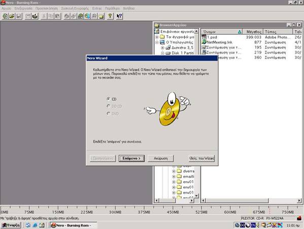Click the EN language indicator in tray
The image size is (304, 229).
pyautogui.click(x=253, y=225)
